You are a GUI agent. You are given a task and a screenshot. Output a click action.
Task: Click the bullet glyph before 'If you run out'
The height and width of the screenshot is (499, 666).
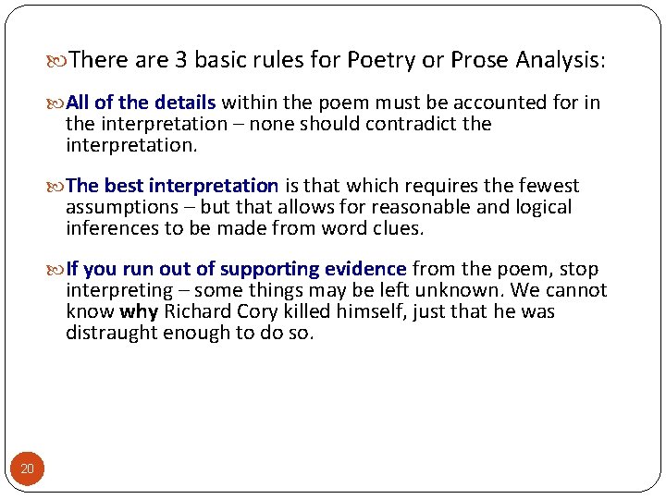click(x=59, y=270)
